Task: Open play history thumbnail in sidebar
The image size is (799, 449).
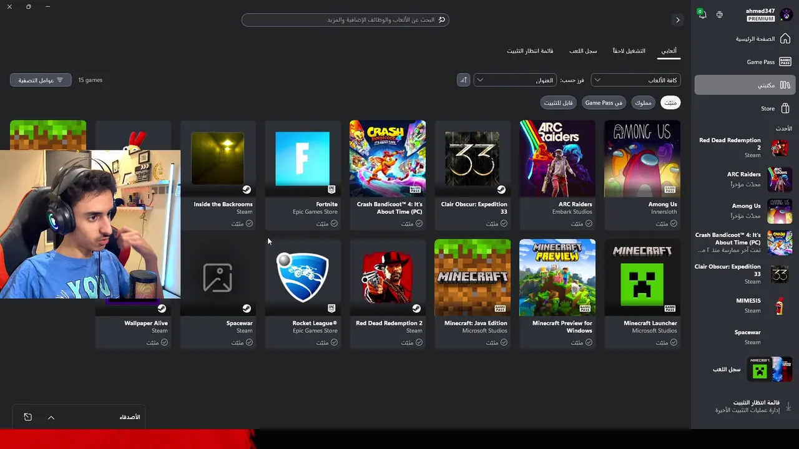Action: 770,369
